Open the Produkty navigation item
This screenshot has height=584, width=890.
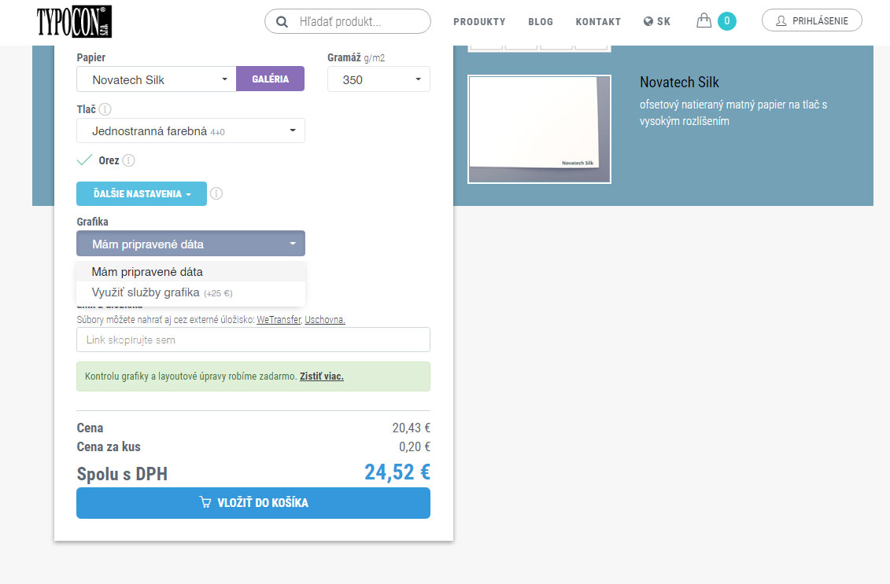click(479, 22)
